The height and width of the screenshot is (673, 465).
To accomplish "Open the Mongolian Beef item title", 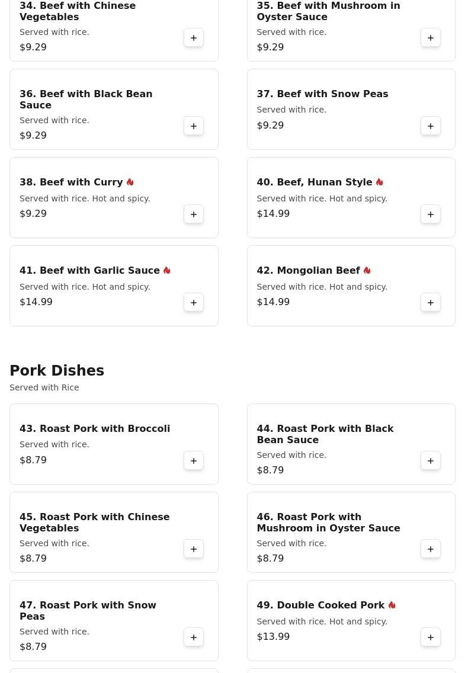I will pyautogui.click(x=308, y=271).
